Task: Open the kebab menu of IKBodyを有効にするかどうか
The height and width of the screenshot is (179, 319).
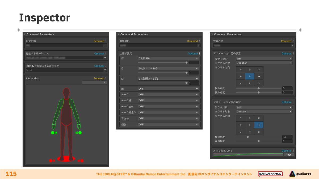Action: point(106,66)
